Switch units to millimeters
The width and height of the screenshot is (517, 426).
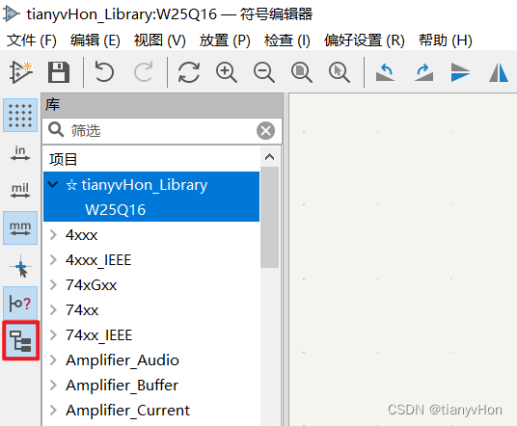click(x=20, y=228)
